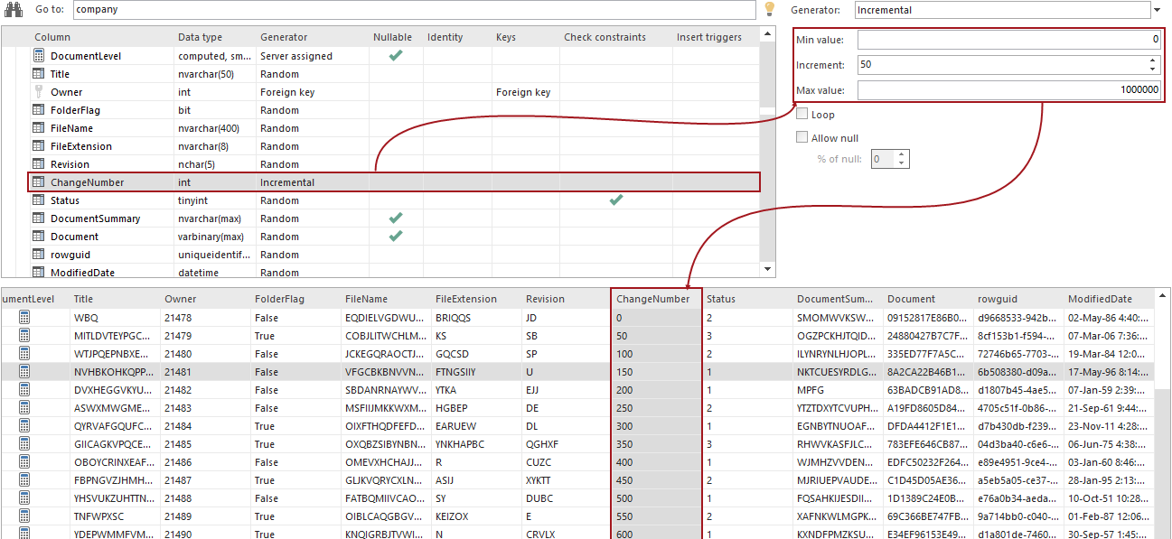The height and width of the screenshot is (539, 1172).
Task: Click the column list scroll down arrow
Action: point(768,269)
